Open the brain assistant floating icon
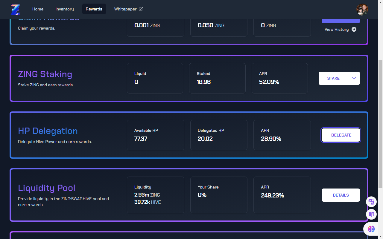The width and height of the screenshot is (383, 239). pyautogui.click(x=371, y=229)
